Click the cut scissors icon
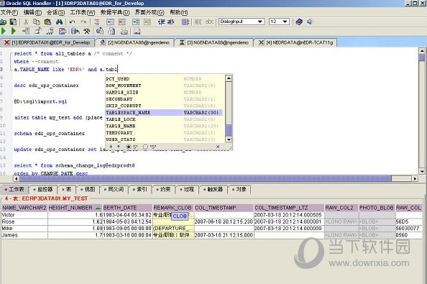 [x=26, y=22]
